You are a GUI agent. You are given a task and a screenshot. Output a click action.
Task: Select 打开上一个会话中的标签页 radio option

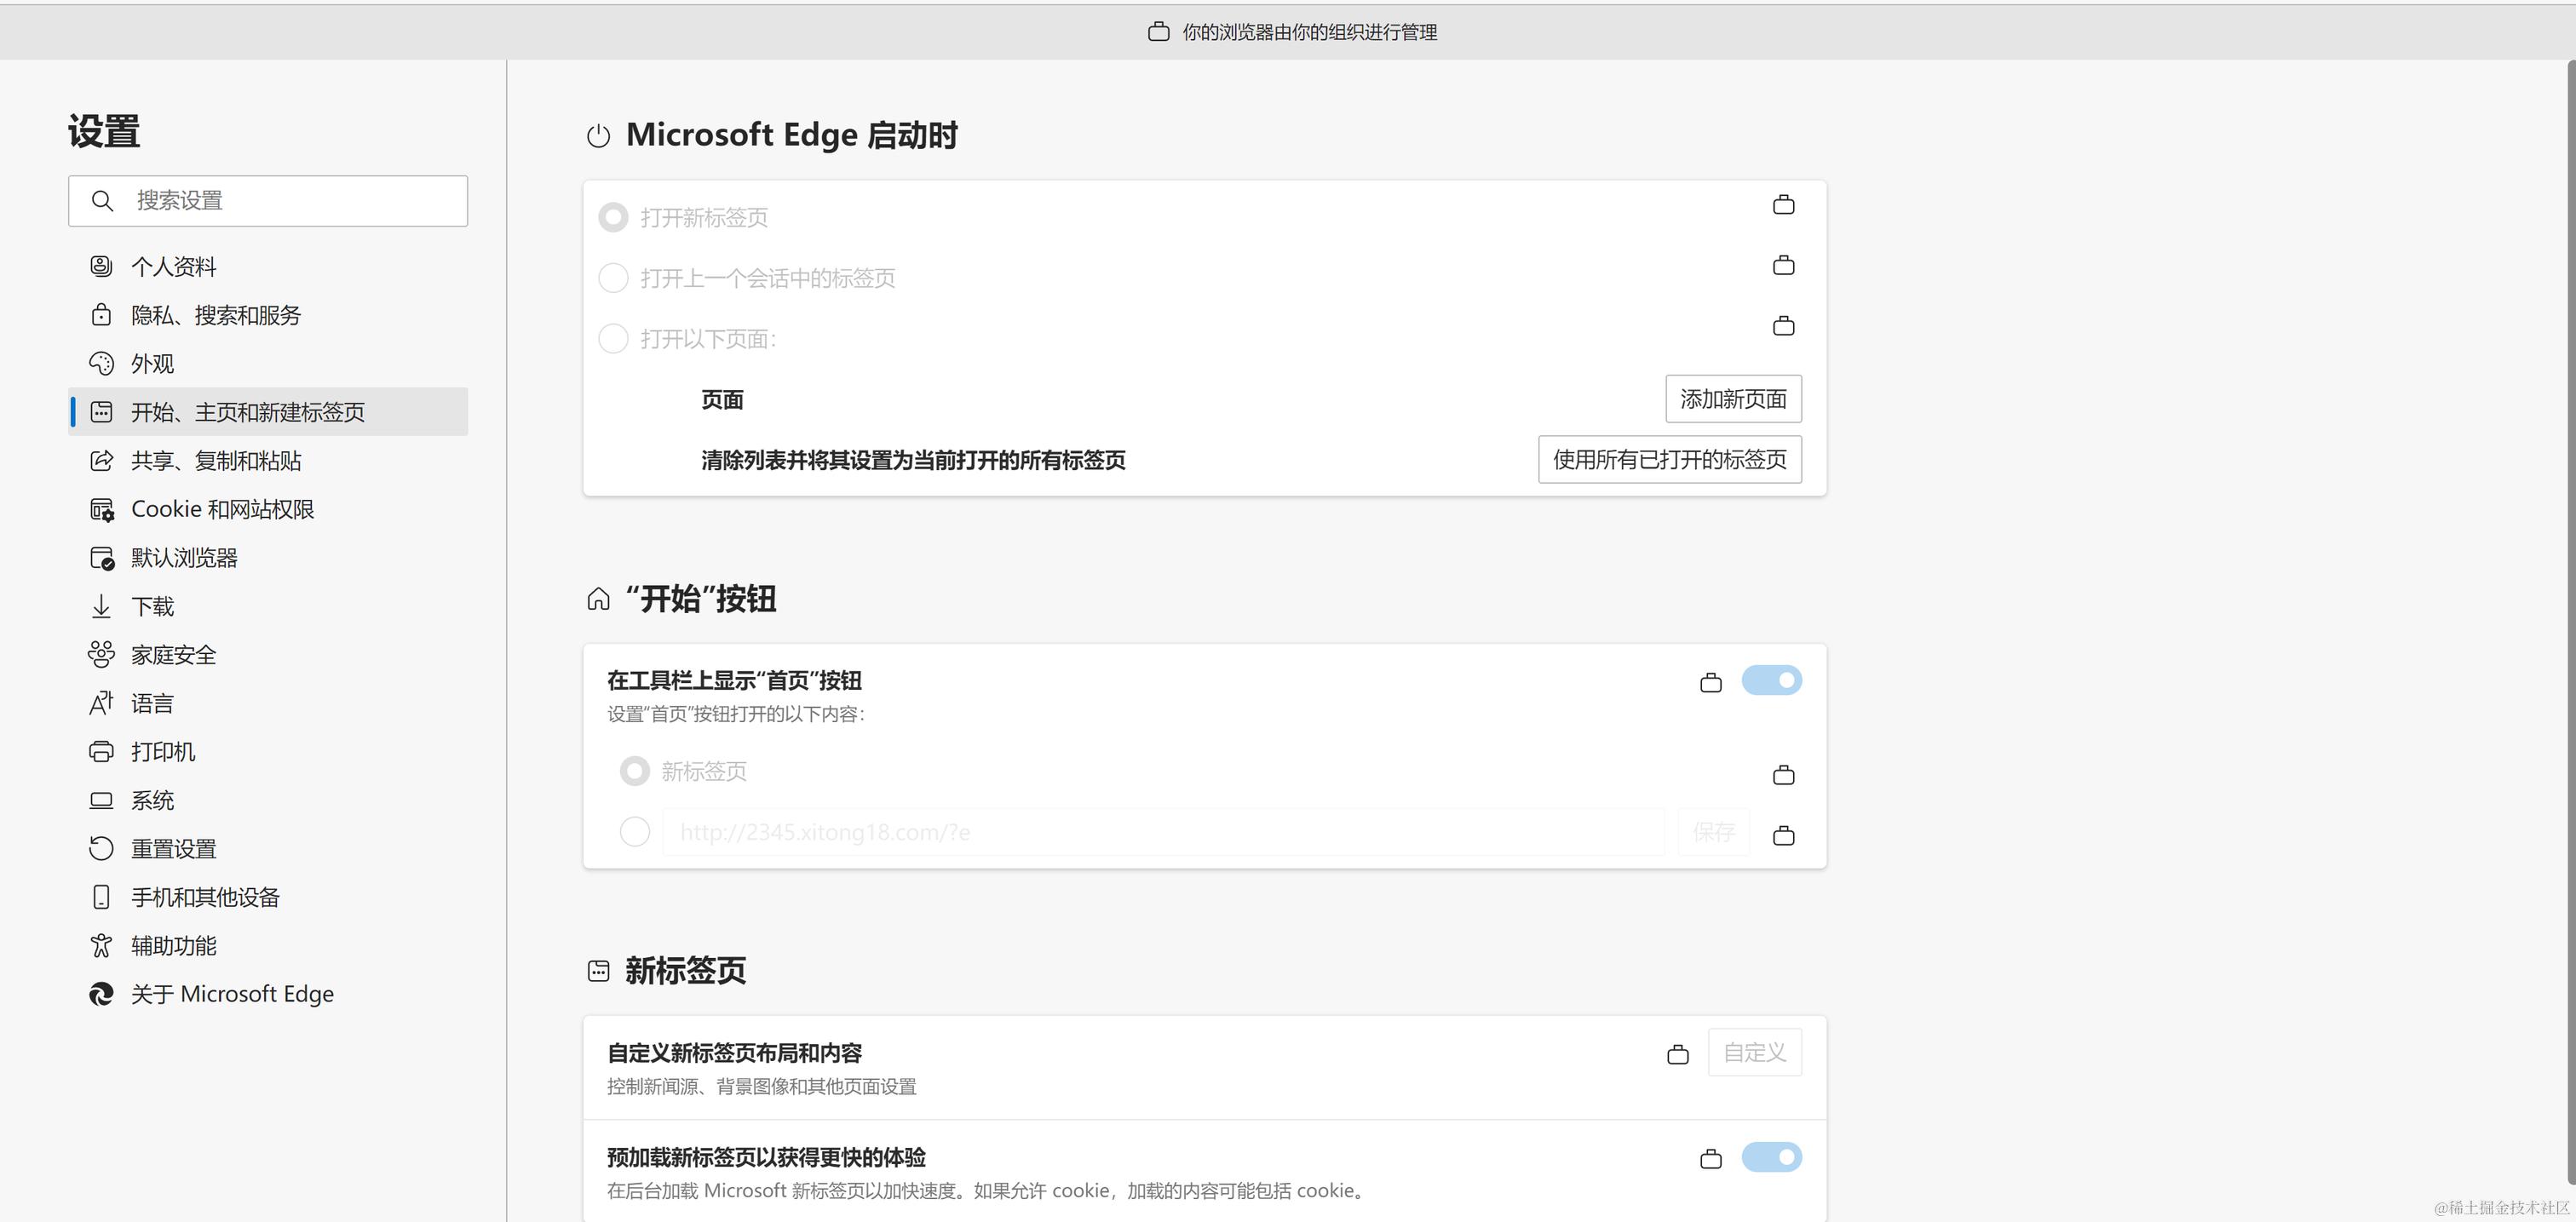tap(613, 278)
